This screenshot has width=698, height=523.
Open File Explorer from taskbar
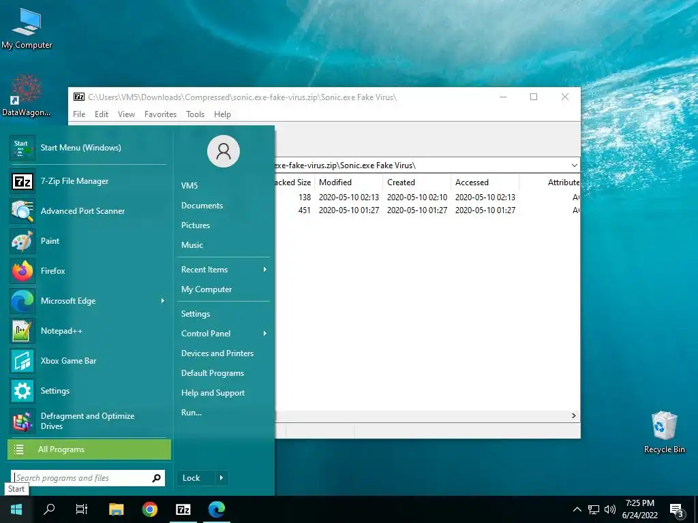pyautogui.click(x=116, y=509)
